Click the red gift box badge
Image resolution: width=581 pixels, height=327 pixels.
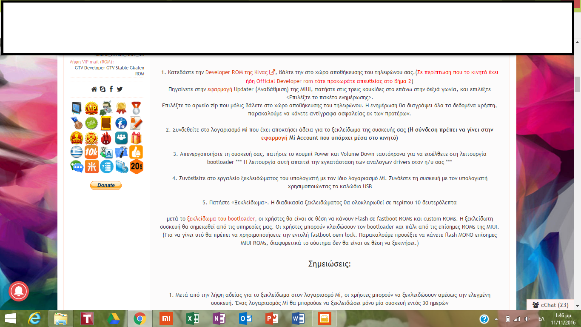136,138
